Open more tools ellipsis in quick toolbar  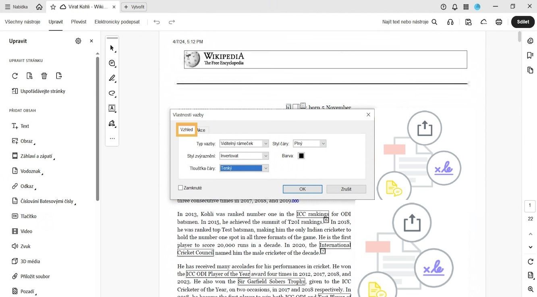click(112, 139)
